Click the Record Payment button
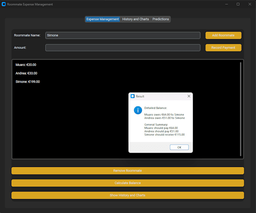 [223, 48]
